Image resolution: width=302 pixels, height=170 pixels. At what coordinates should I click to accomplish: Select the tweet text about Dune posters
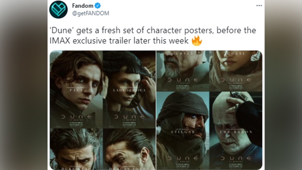(153, 35)
